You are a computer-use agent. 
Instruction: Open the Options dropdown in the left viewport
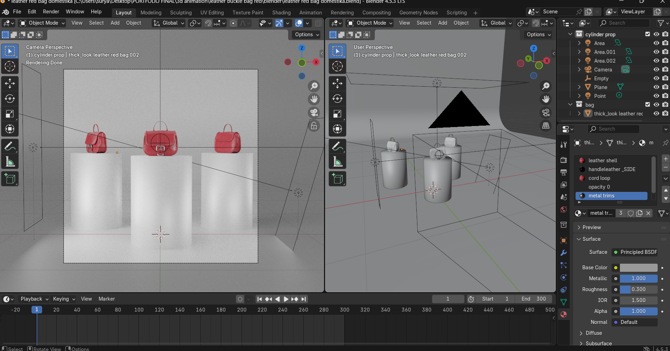point(305,35)
